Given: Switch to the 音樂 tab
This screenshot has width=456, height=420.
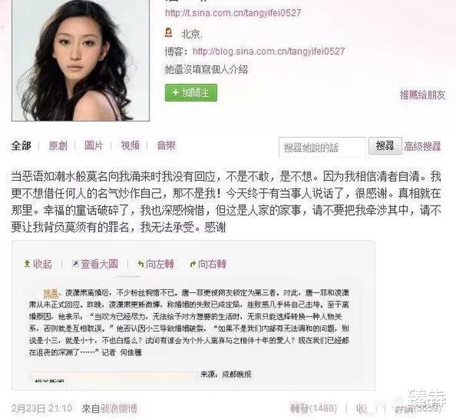Looking at the screenshot, I should [x=166, y=145].
